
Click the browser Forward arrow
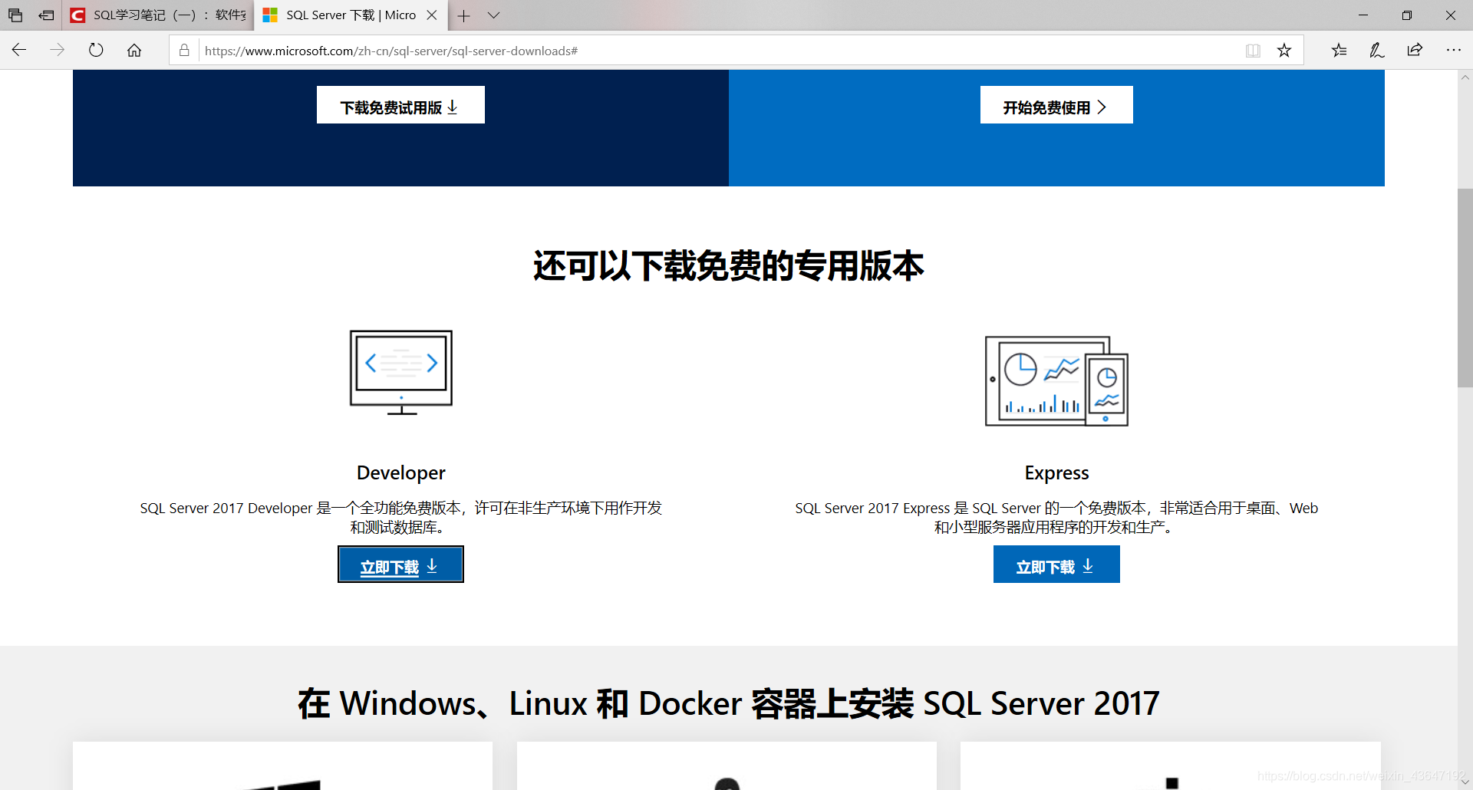click(58, 51)
